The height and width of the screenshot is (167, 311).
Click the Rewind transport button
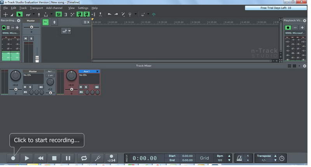[x=41, y=158]
